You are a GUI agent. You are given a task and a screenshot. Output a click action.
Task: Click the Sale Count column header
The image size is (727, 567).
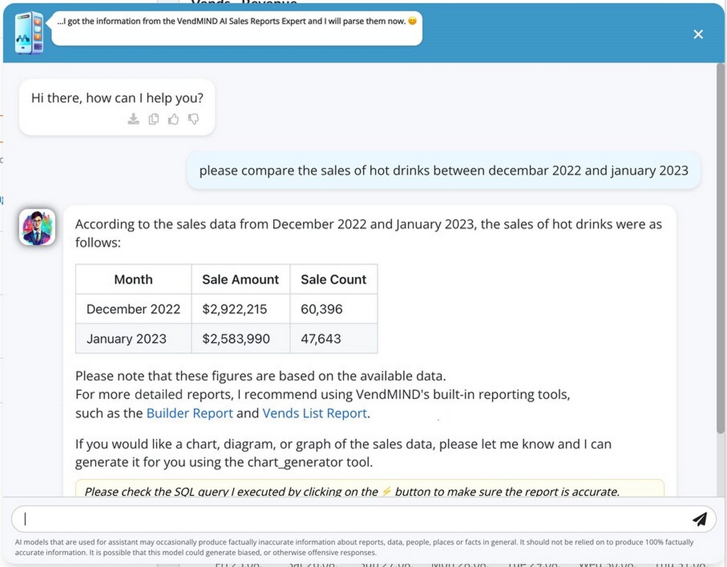pos(333,280)
